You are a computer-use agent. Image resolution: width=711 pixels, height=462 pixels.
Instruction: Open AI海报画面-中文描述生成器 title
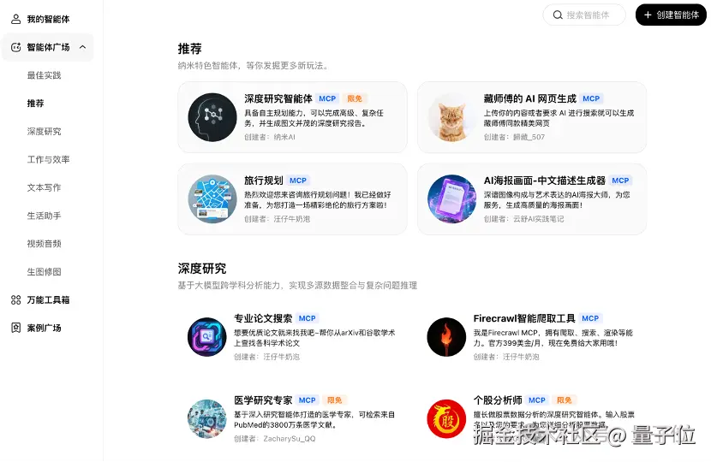click(545, 181)
